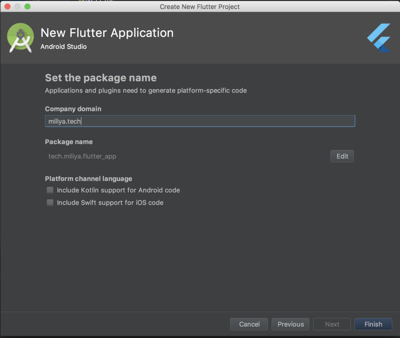This screenshot has width=400, height=338.
Task: Go back with the Previous button
Action: pos(291,324)
